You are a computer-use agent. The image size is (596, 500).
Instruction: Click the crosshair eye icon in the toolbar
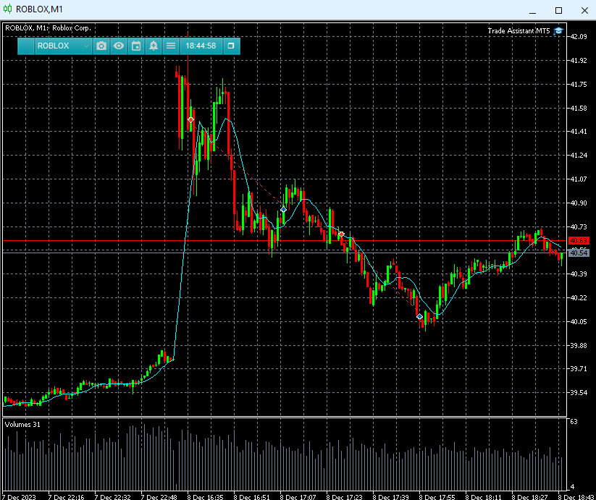point(119,46)
